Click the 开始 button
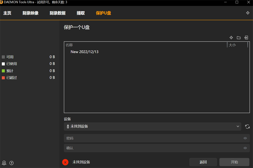This screenshot has width=253, height=168. point(234,162)
